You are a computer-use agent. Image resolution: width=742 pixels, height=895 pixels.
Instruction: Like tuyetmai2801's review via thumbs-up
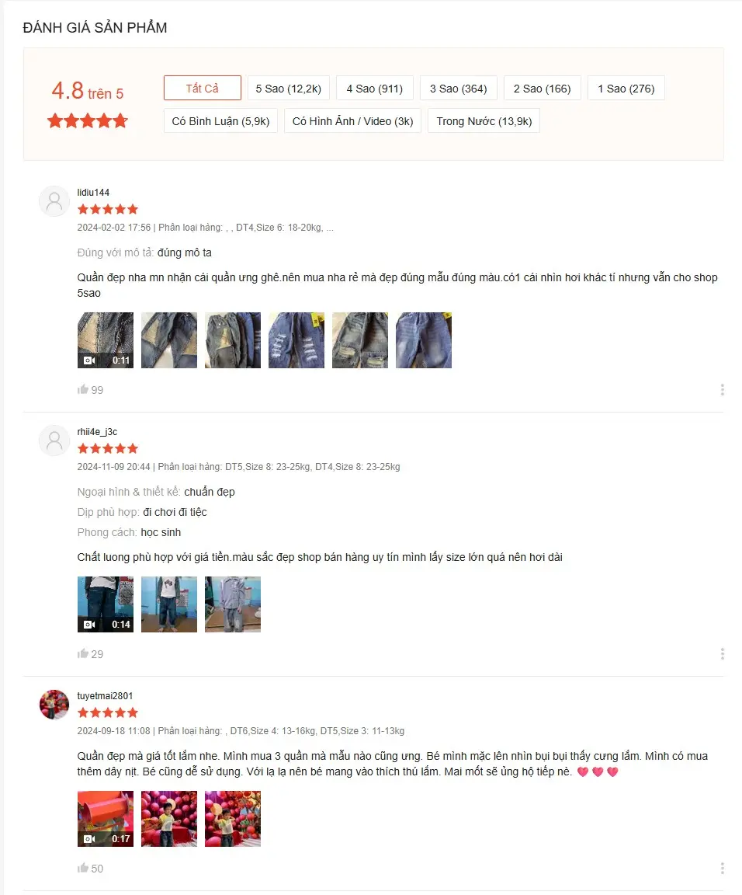(x=83, y=868)
